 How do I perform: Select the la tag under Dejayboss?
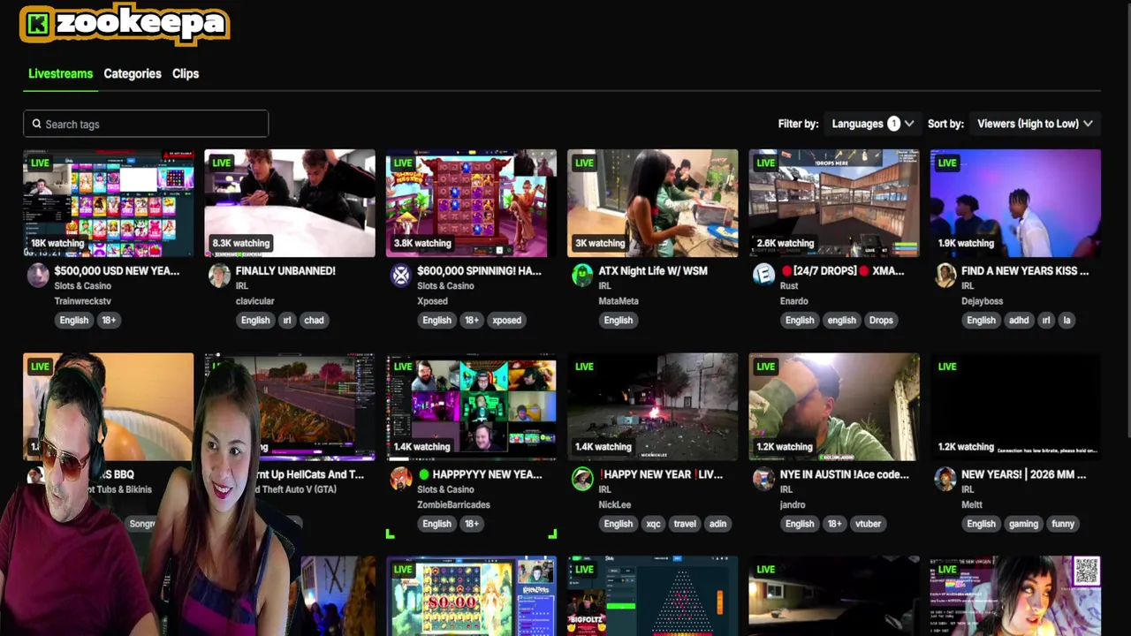pyautogui.click(x=1066, y=320)
